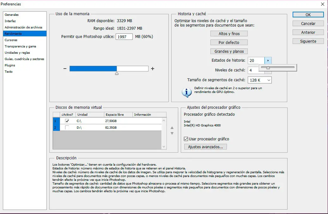
Task: Click the Estados de historia field showing 20
Action: pos(256,60)
